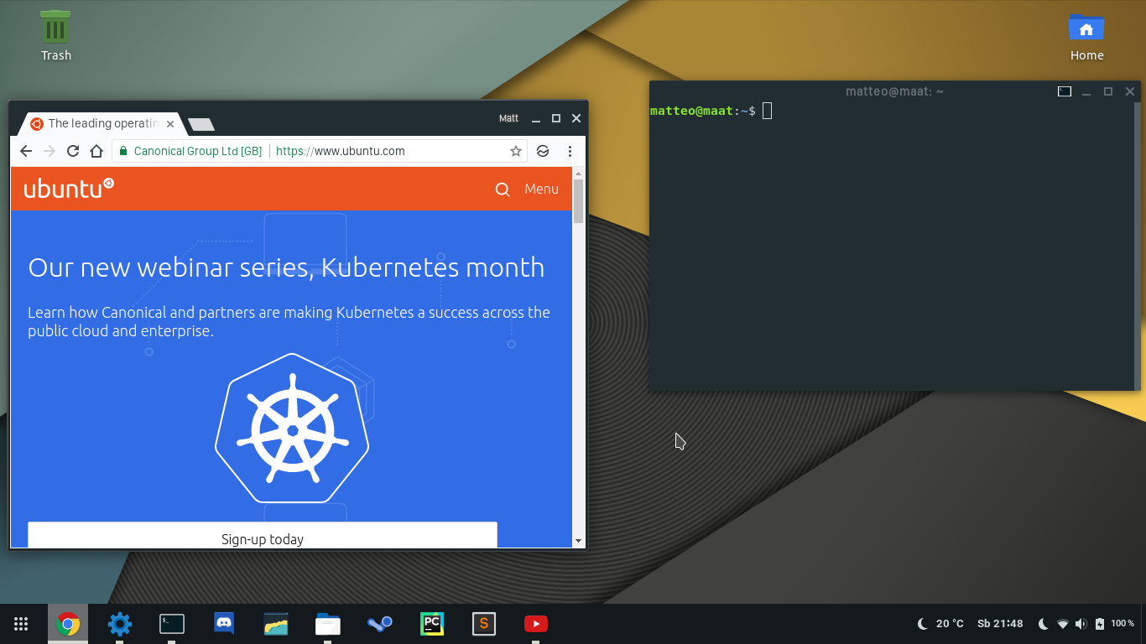Click the night mode moon beside Wi-Fi icon

click(x=1044, y=624)
